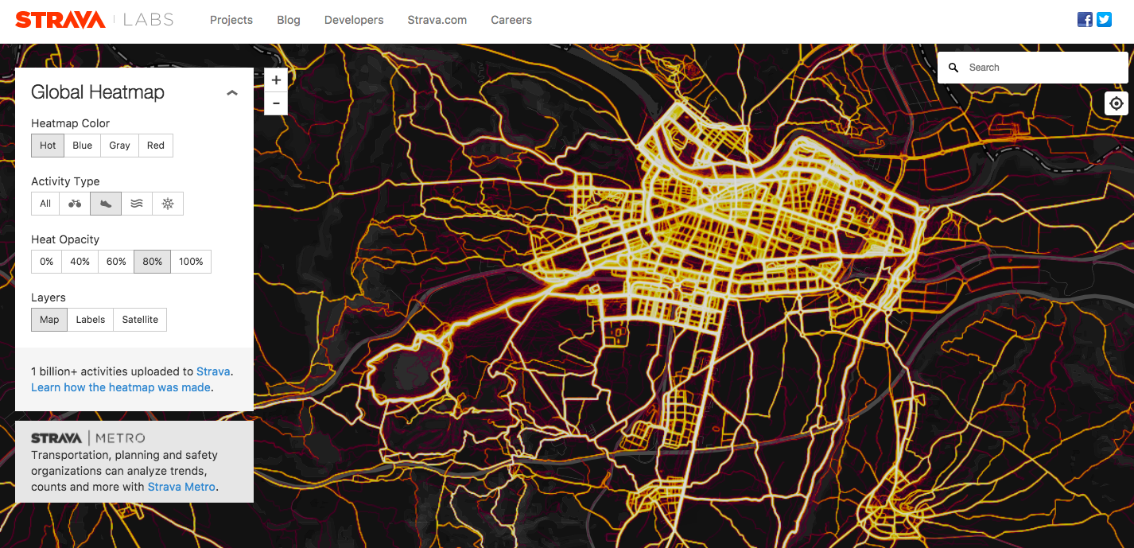The height and width of the screenshot is (548, 1134).
Task: Follow the 'Learn how the heatmap was made' link
Action: coord(121,387)
